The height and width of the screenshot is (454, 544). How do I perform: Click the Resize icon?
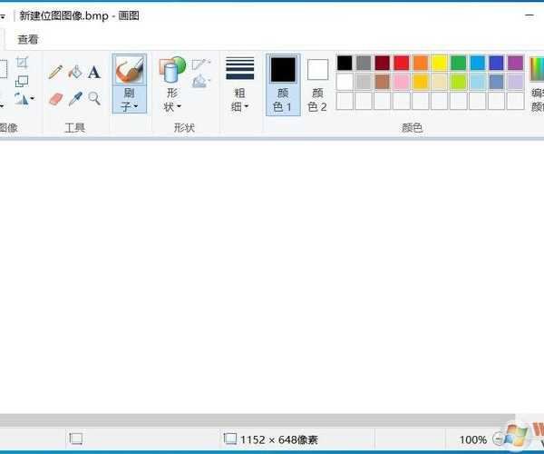(x=22, y=82)
